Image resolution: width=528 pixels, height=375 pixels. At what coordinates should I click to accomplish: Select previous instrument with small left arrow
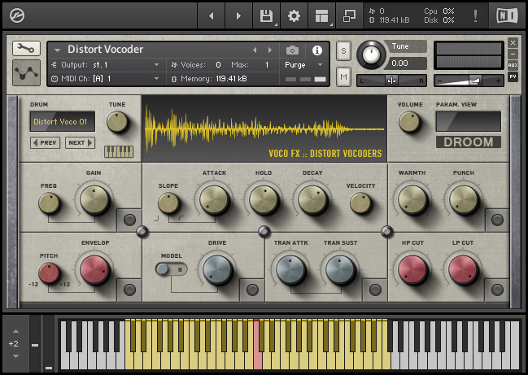tap(255, 50)
